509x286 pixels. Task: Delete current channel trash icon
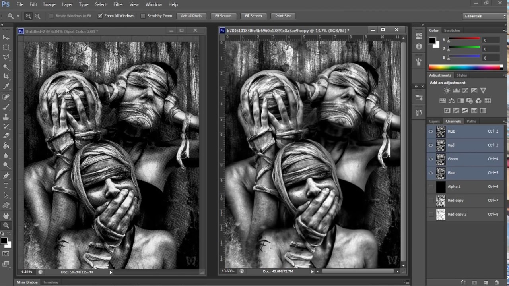[x=497, y=282]
